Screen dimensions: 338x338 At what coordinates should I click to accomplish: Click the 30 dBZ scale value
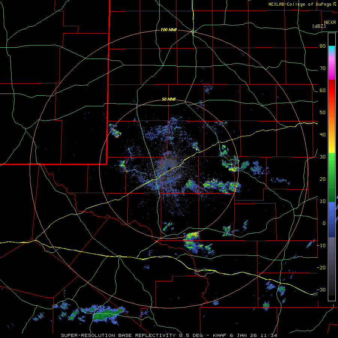click(x=323, y=157)
